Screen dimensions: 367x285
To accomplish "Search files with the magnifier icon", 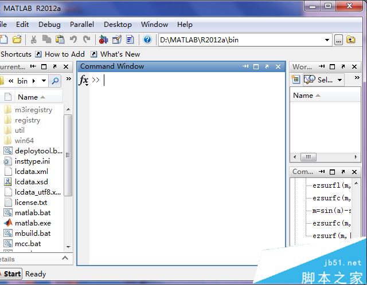I will 55,81.
